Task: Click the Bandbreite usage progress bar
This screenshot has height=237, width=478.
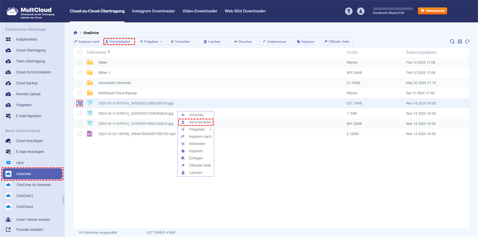Action: point(393,8)
